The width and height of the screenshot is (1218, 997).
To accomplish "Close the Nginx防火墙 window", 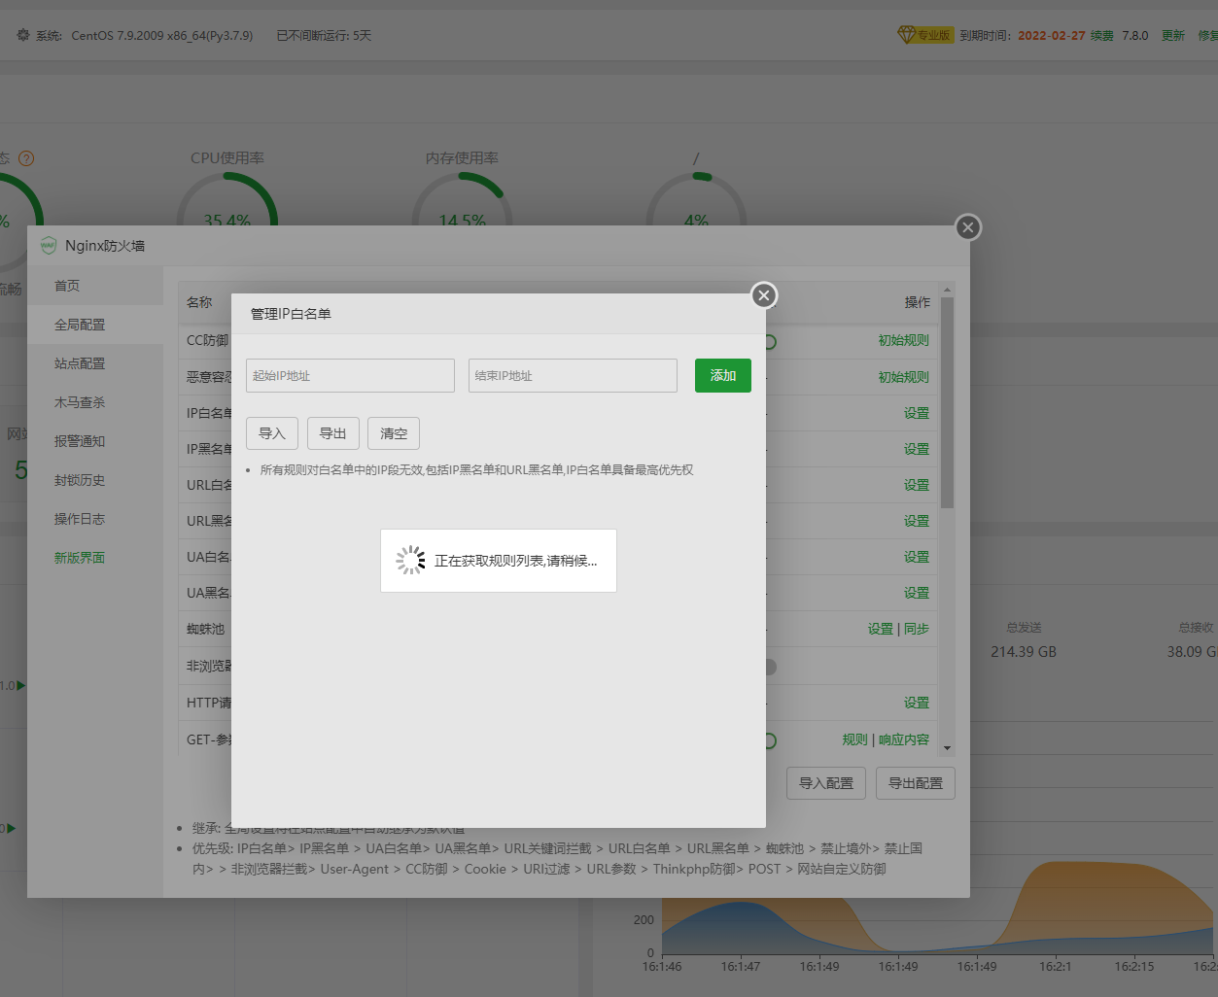I will coord(967,227).
